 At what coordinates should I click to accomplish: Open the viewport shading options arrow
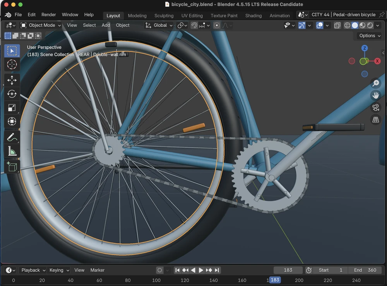click(x=378, y=25)
